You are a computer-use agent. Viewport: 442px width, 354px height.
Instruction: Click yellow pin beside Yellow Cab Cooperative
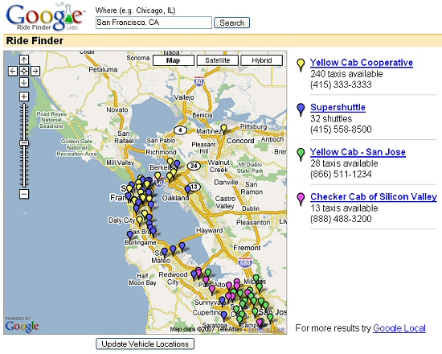[301, 64]
